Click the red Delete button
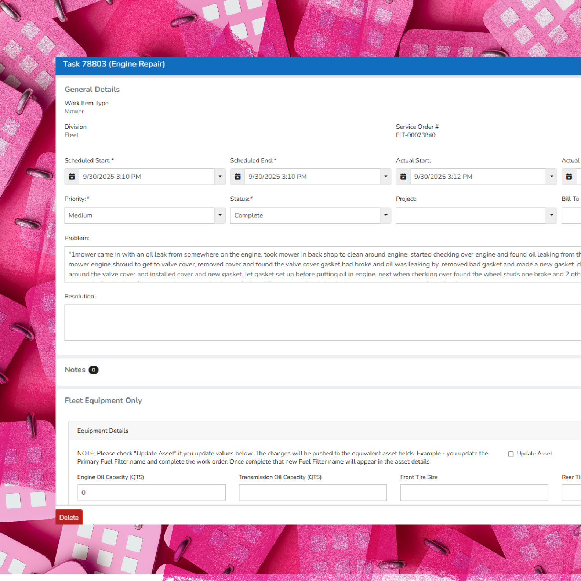 pos(69,517)
